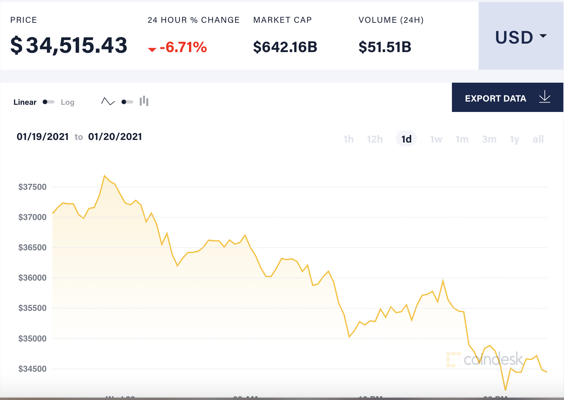Image resolution: width=564 pixels, height=400 pixels.
Task: Toggle back to Linear scale
Action: tap(25, 102)
